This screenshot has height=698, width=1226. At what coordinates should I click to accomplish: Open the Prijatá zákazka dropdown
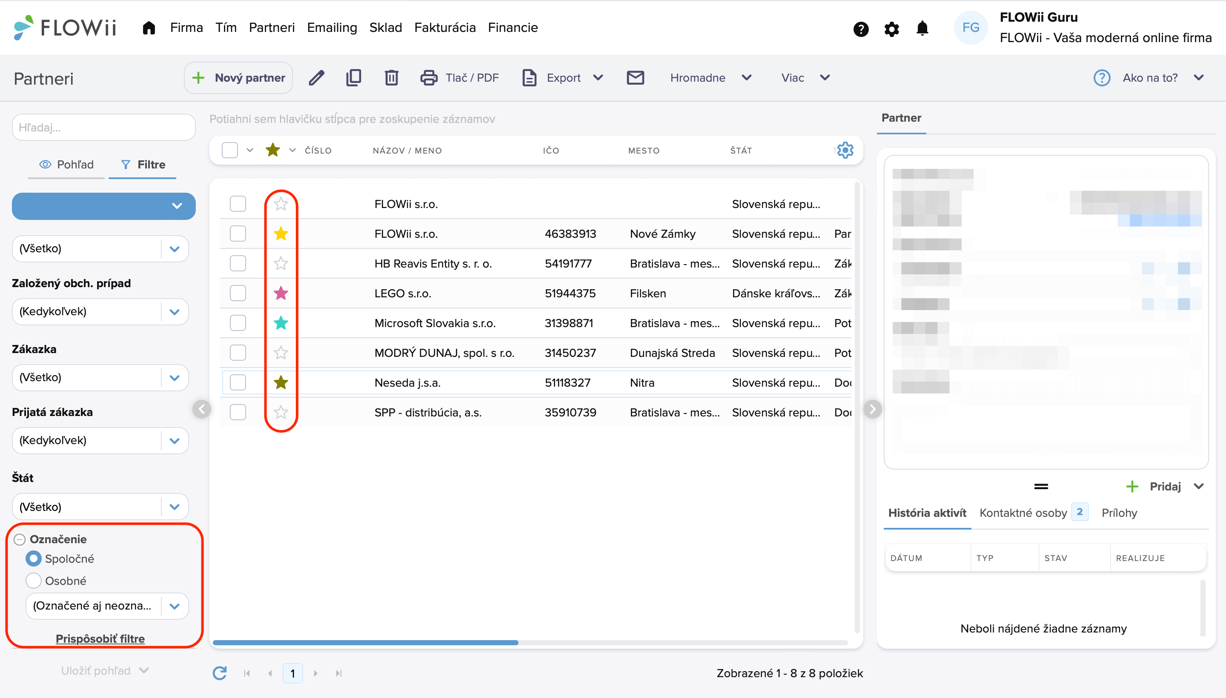tap(100, 440)
